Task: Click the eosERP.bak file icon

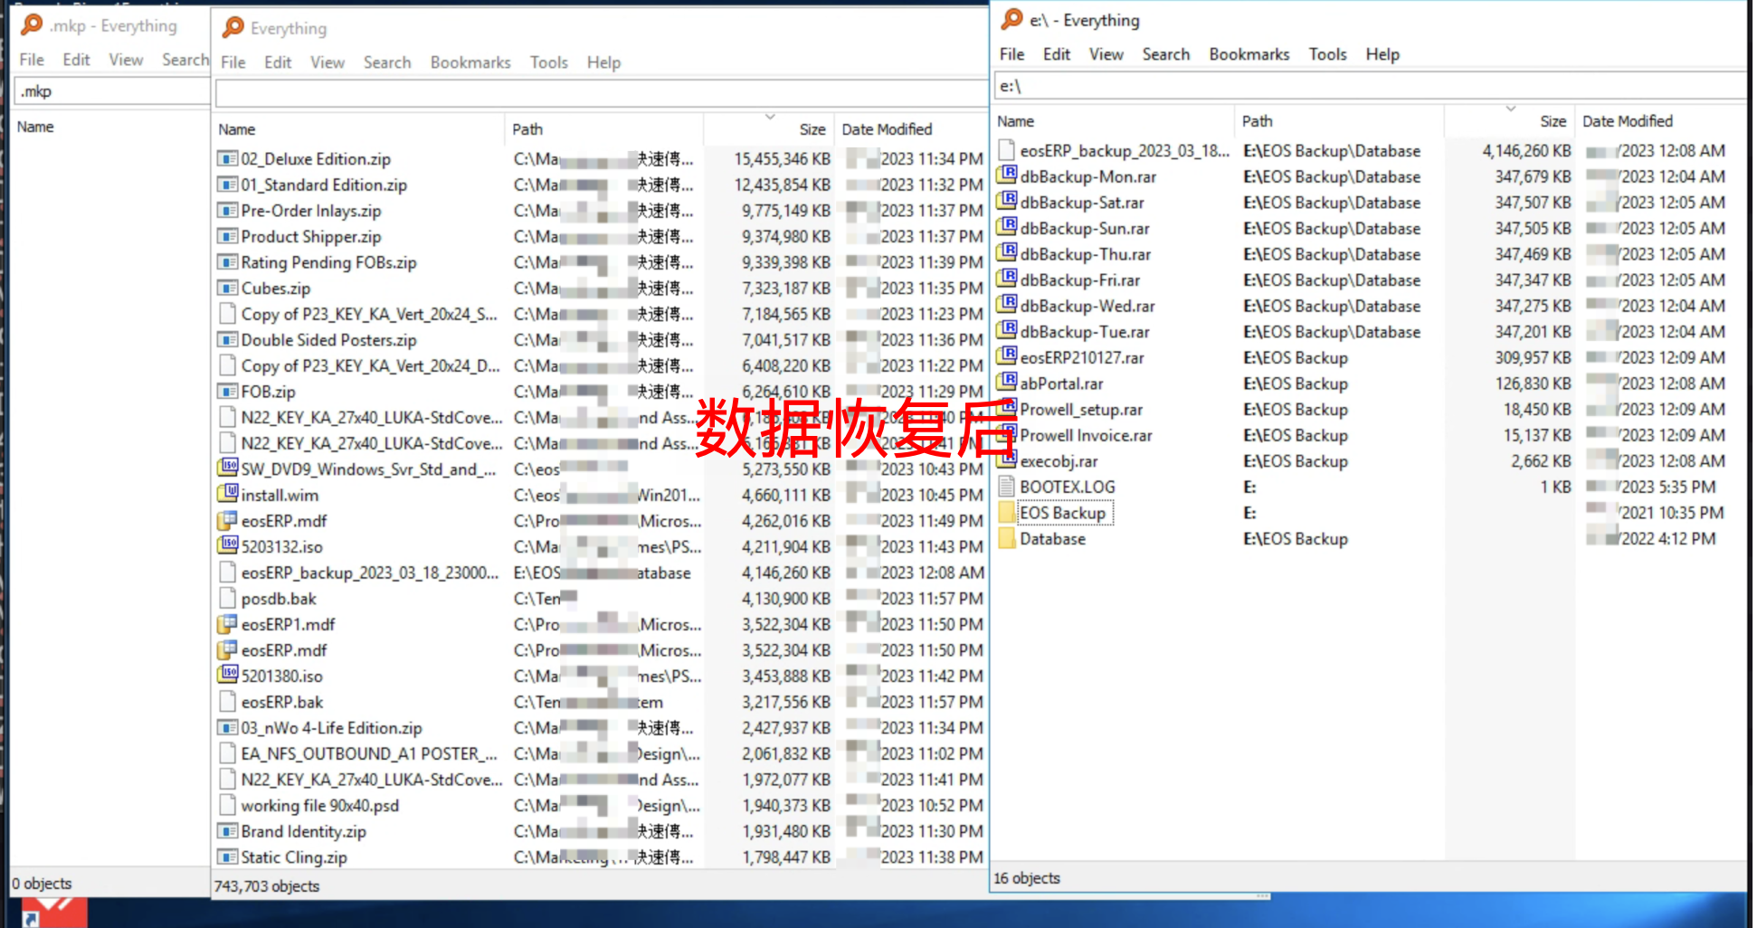Action: [227, 702]
